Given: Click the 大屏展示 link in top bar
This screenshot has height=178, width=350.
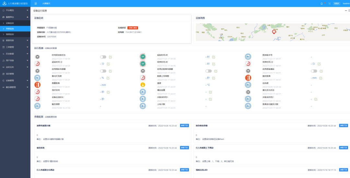Looking at the screenshot, I should pos(46,4).
